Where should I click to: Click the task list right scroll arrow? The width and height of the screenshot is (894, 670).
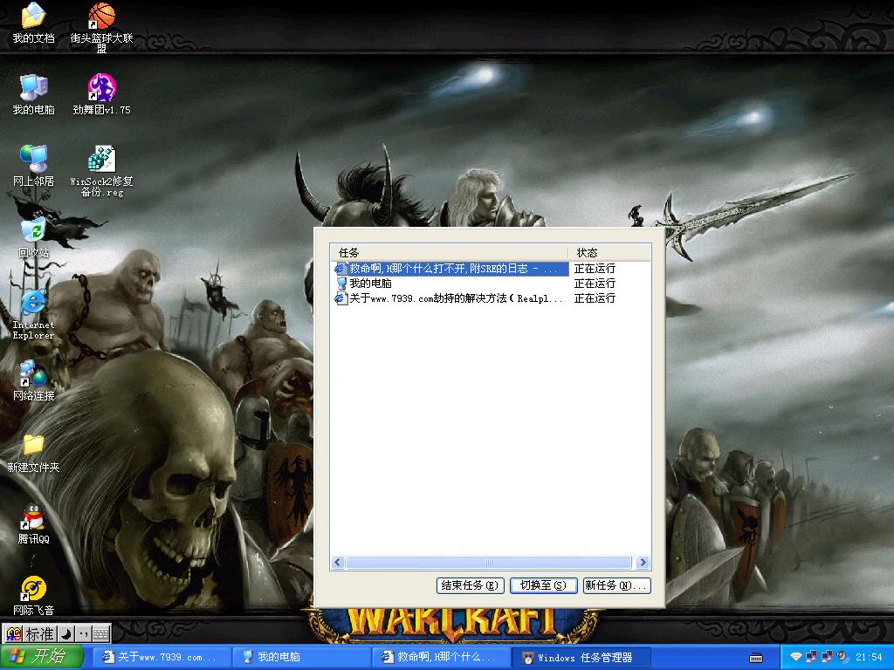[x=643, y=563]
